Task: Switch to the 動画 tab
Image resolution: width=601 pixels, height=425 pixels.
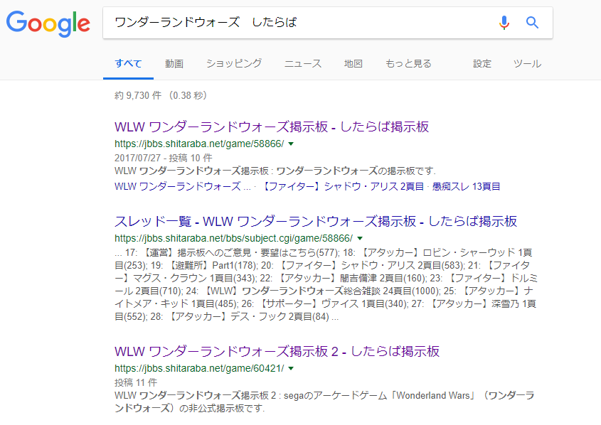Action: [174, 63]
